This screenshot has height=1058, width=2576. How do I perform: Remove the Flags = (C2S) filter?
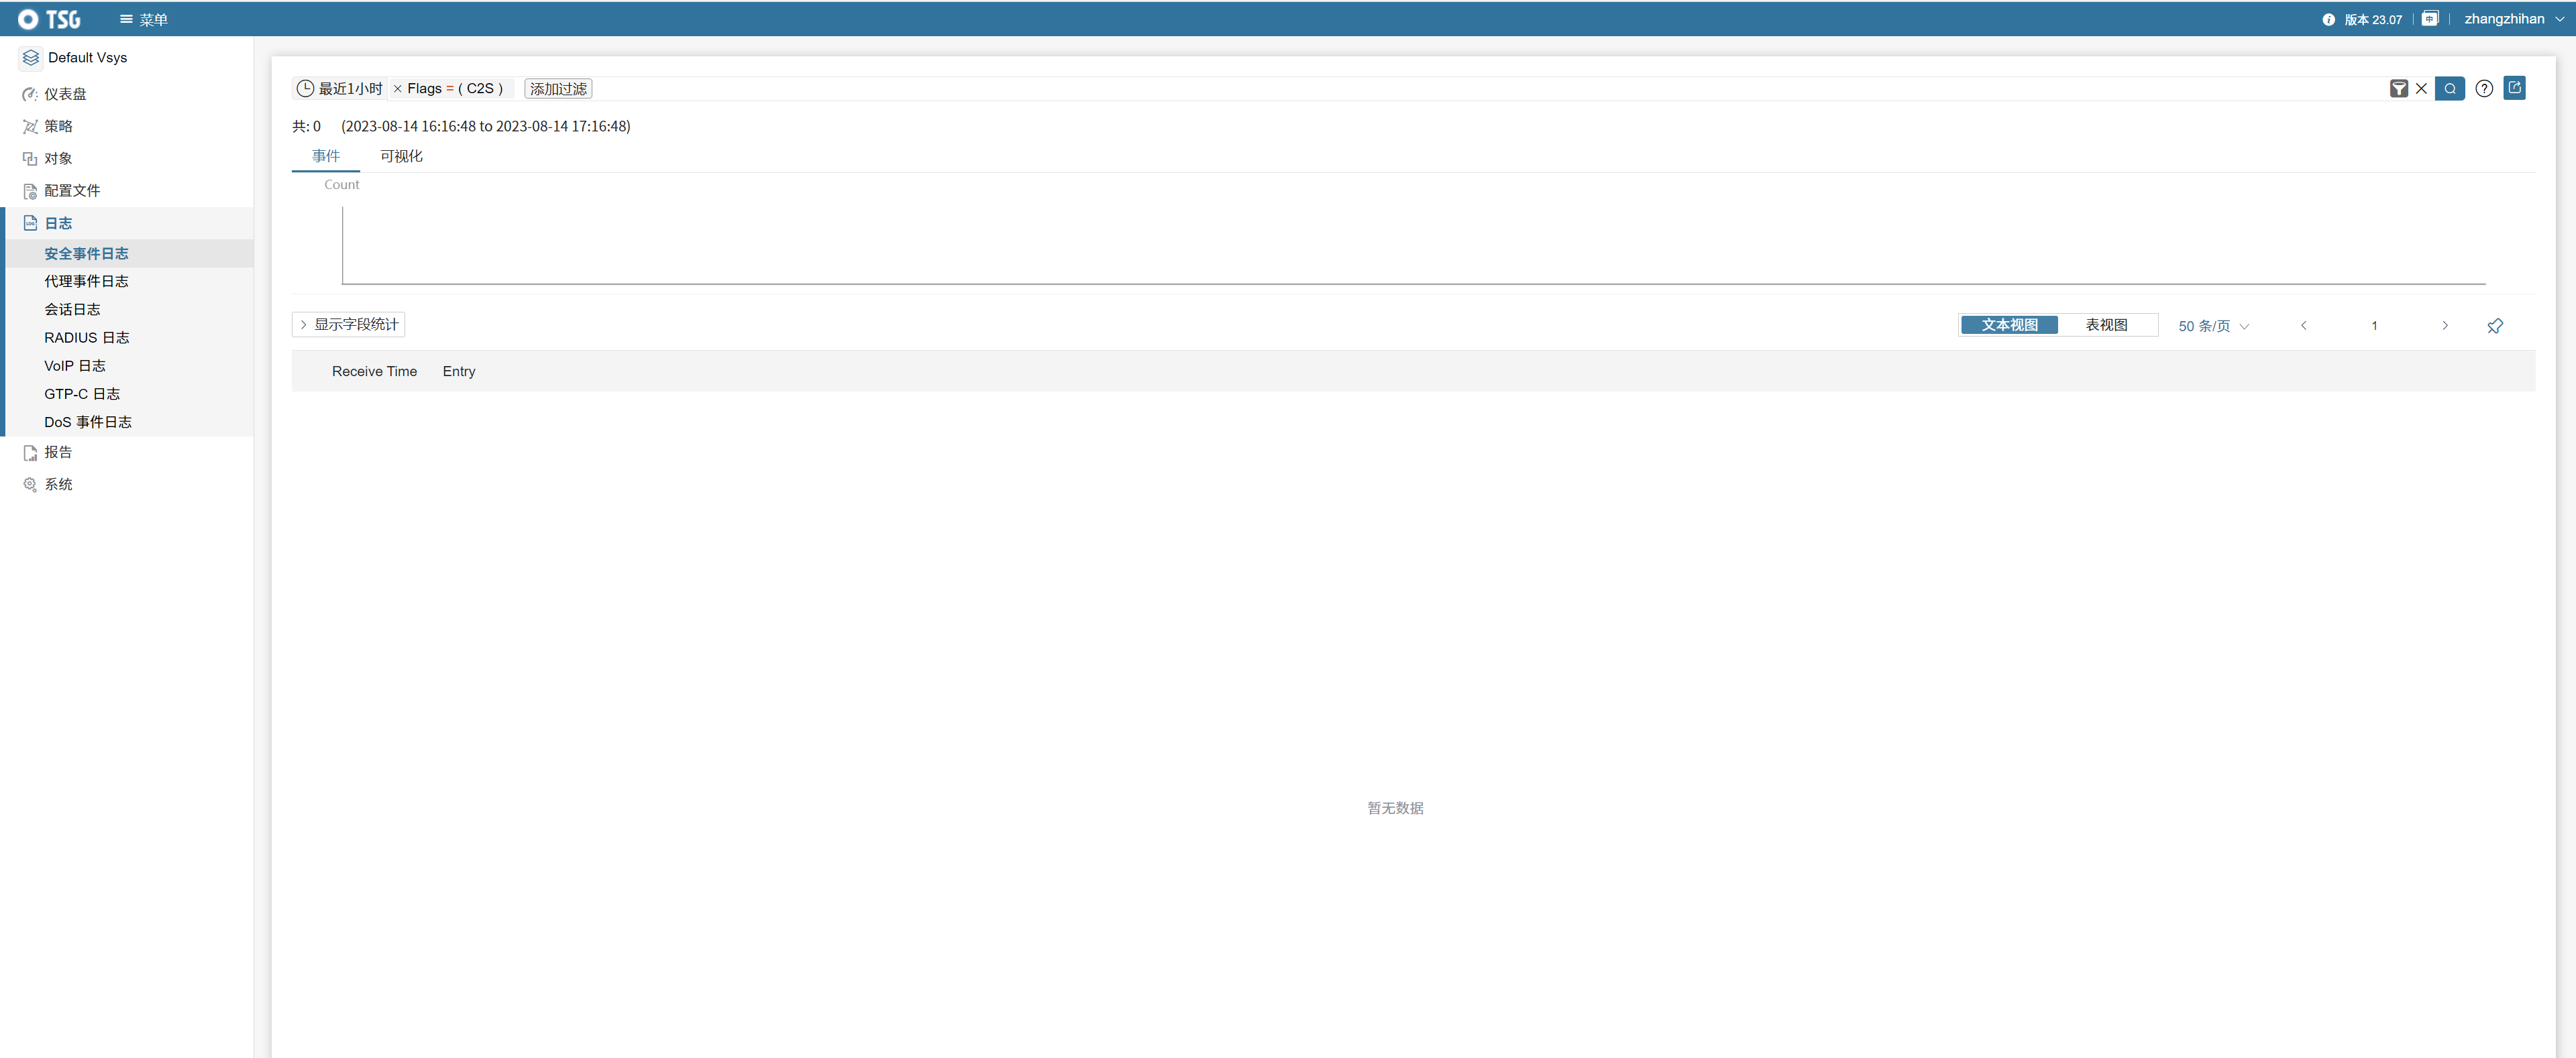pos(397,88)
